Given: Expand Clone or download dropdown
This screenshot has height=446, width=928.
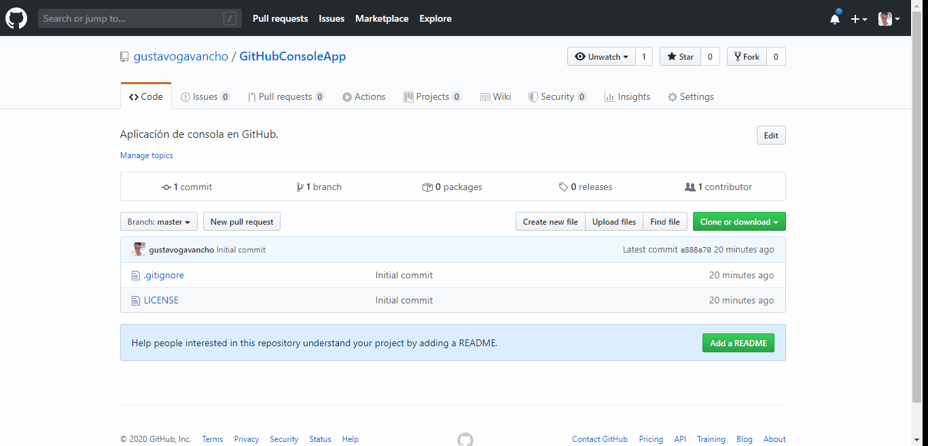Looking at the screenshot, I should coord(739,221).
